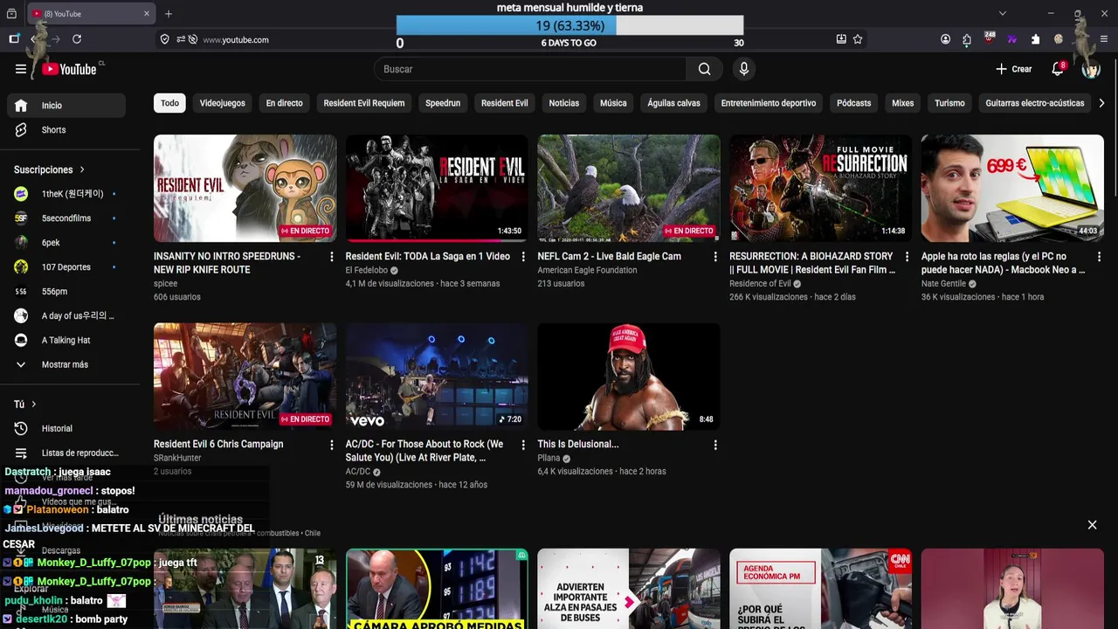
Task: Open the This Is Delusional thumbnail
Action: coord(629,376)
